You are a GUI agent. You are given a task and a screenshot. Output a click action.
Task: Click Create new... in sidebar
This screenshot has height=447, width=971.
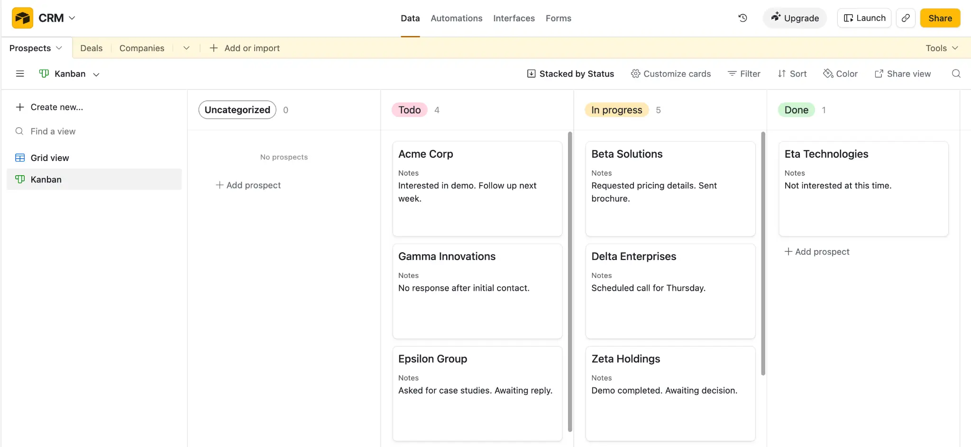tap(50, 107)
